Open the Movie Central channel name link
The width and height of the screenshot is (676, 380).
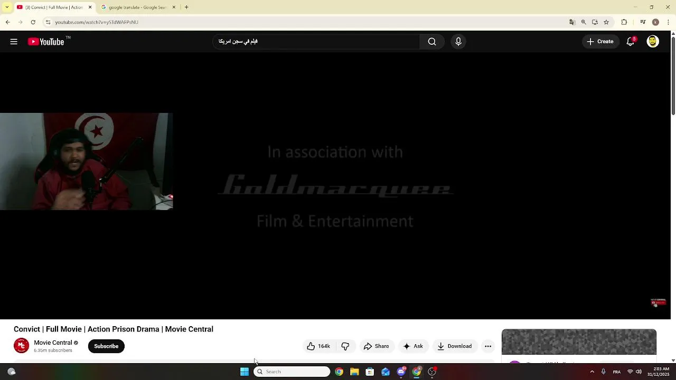[x=53, y=343]
